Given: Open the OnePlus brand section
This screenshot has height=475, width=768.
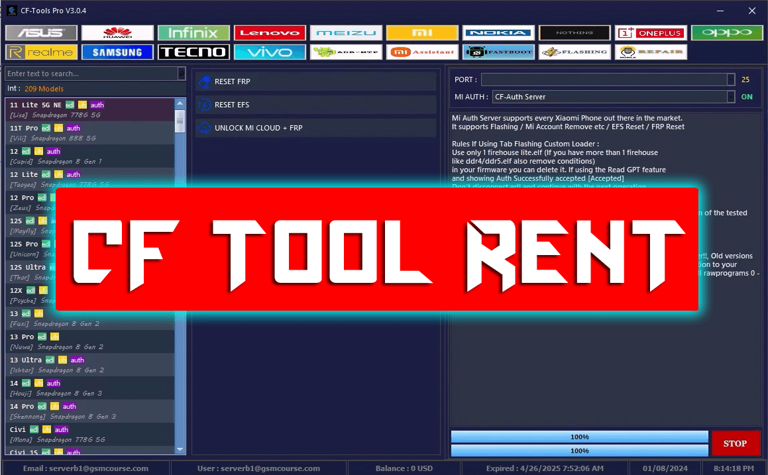Looking at the screenshot, I should [651, 33].
